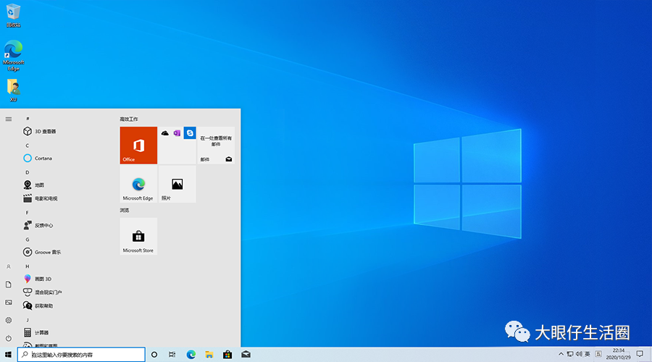Screen dimensions: 652x362
Task: Click letter header D in app list
Action: click(28, 172)
